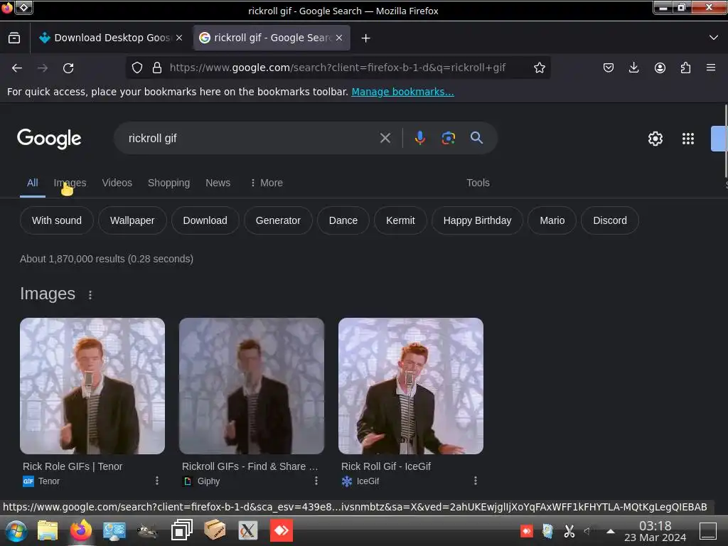Filter results by Discord chip
This screenshot has width=728, height=546.
point(609,220)
